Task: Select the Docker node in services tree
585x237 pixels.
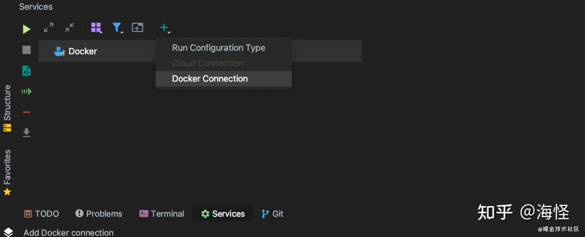Action: pyautogui.click(x=82, y=51)
